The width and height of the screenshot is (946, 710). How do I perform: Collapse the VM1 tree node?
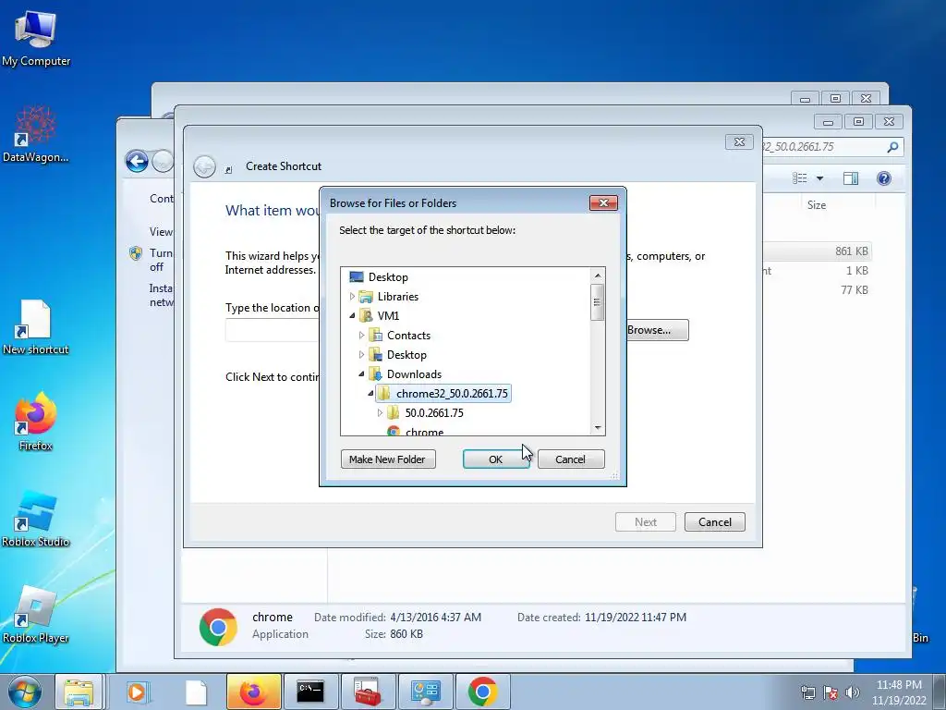352,316
